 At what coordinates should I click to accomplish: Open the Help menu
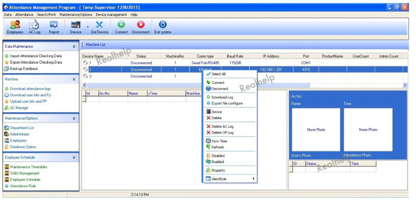[x=134, y=15]
